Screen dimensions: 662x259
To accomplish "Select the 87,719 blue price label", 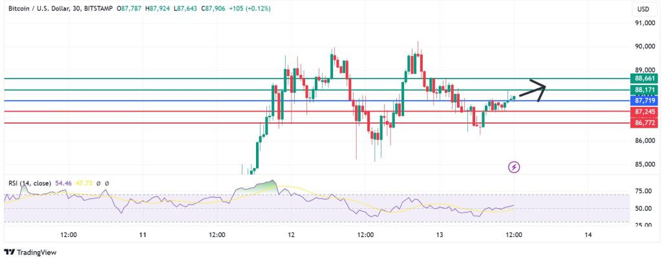I will click(x=645, y=101).
